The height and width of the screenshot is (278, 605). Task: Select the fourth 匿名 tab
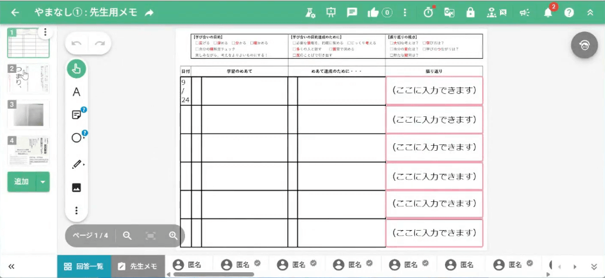[x=353, y=265]
